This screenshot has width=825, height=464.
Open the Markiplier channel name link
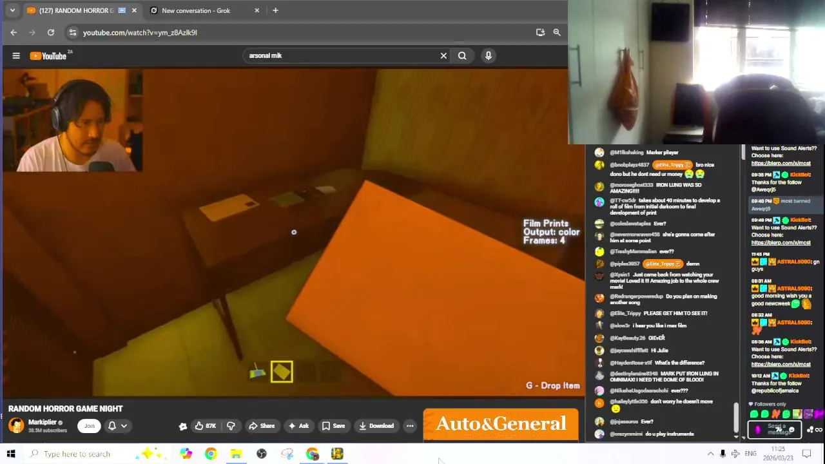(43, 422)
